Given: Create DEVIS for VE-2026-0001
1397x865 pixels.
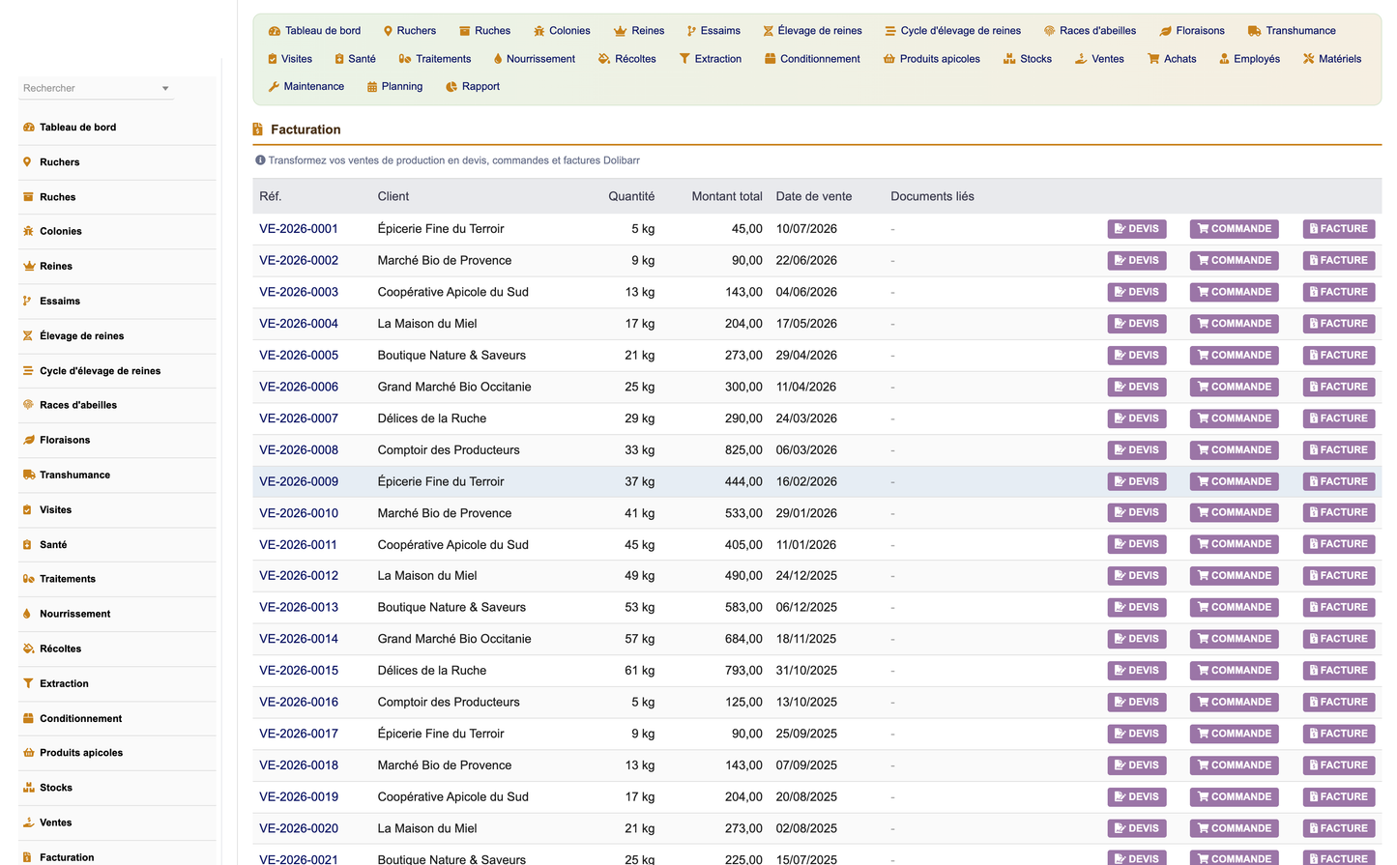Looking at the screenshot, I should (1136, 229).
